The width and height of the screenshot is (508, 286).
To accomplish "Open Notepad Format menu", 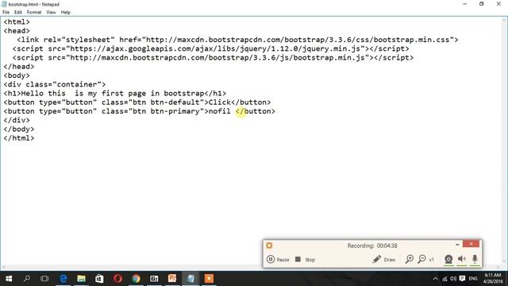I will coord(34,13).
